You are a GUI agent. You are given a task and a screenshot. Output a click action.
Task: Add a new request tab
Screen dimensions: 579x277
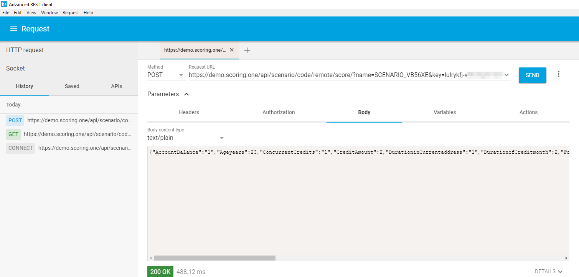point(247,50)
